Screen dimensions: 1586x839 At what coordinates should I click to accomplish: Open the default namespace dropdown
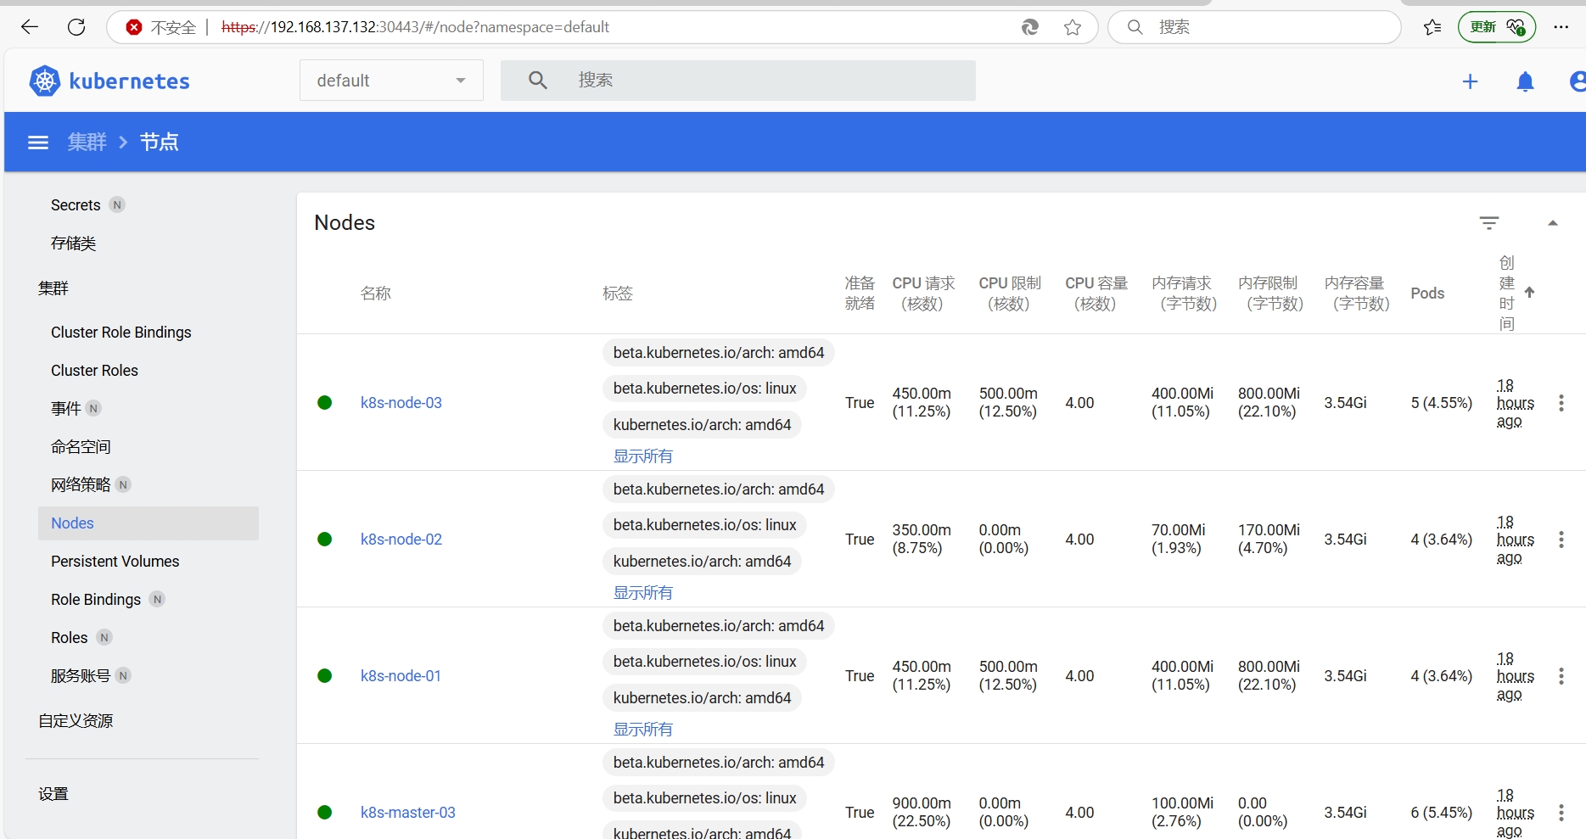391,81
